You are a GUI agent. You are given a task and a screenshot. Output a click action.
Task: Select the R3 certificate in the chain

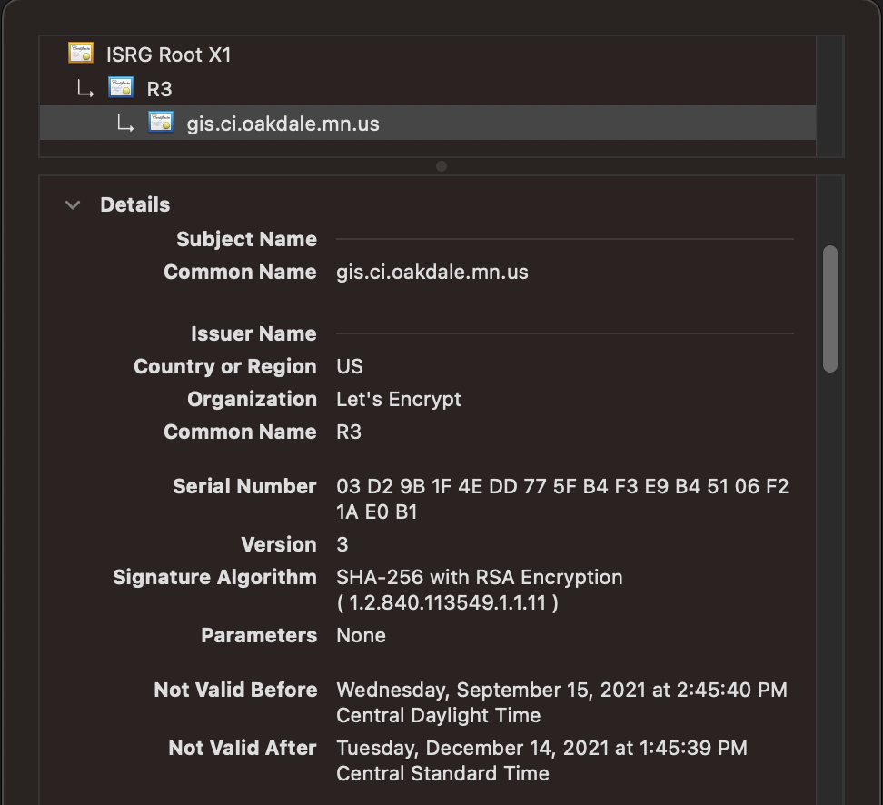coord(159,89)
